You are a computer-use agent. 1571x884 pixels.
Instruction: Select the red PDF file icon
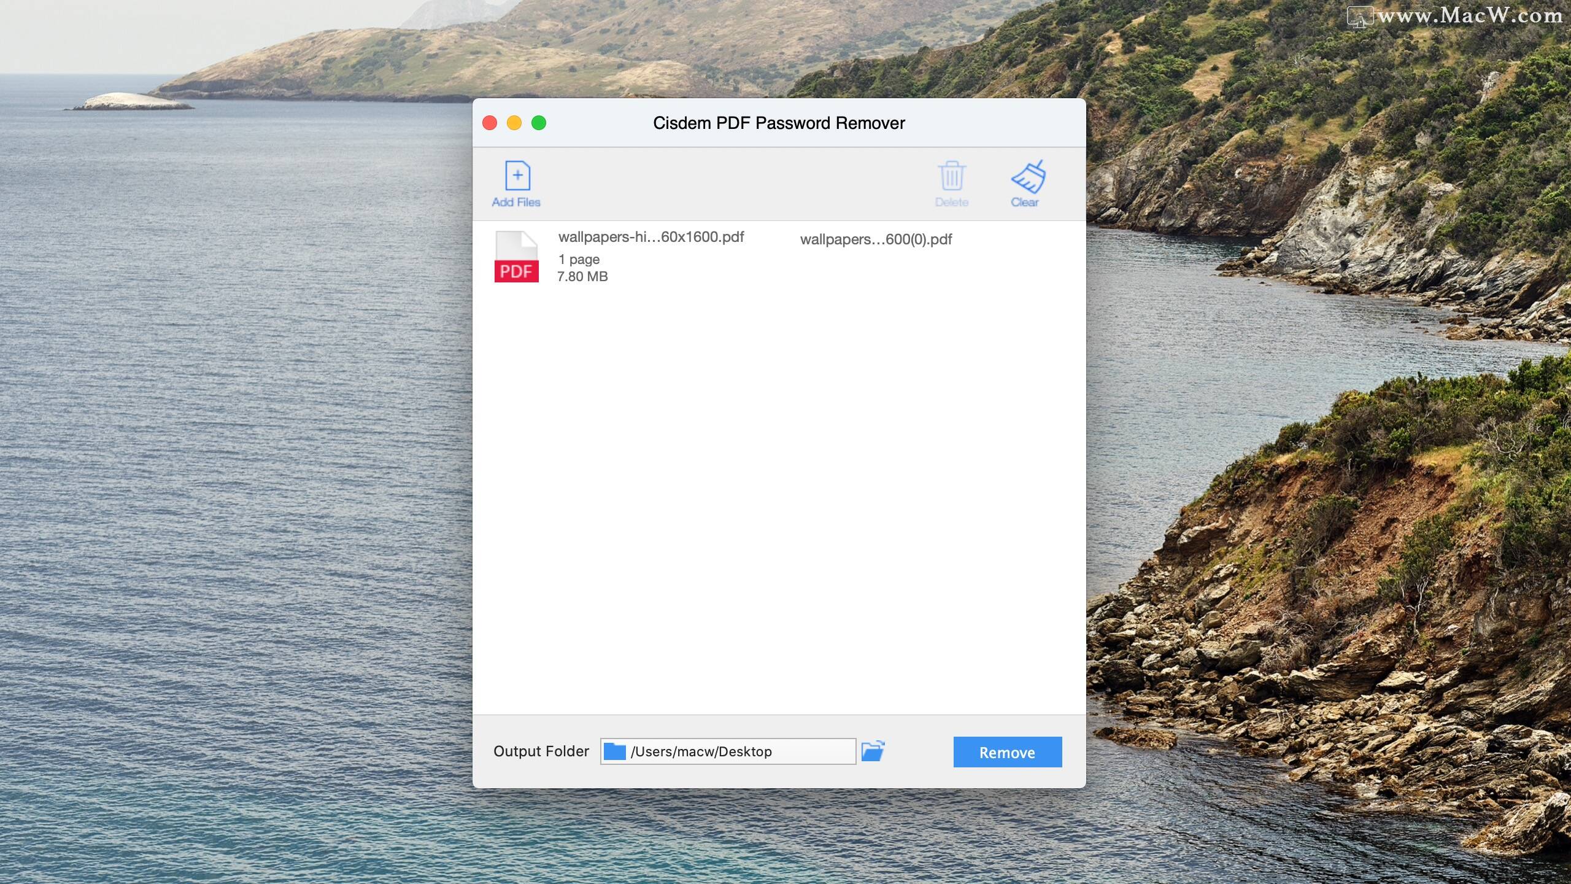(517, 257)
